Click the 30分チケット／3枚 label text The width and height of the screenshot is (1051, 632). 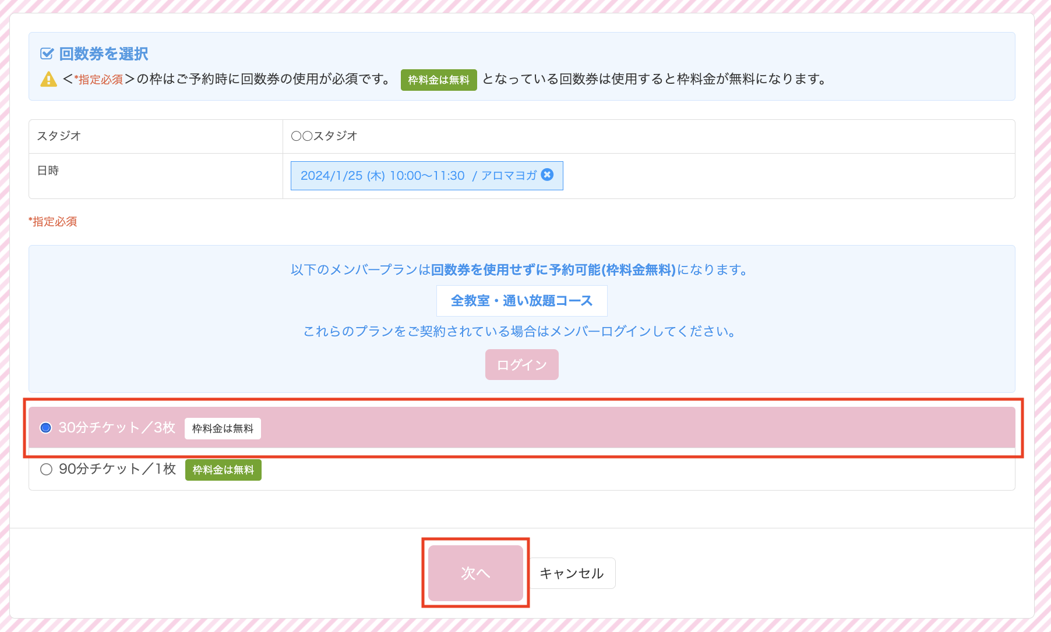(117, 428)
